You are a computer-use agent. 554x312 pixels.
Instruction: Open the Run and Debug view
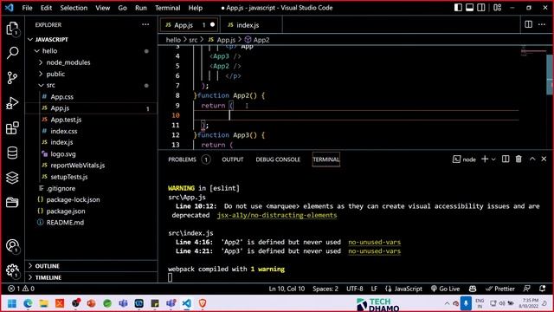point(12,103)
